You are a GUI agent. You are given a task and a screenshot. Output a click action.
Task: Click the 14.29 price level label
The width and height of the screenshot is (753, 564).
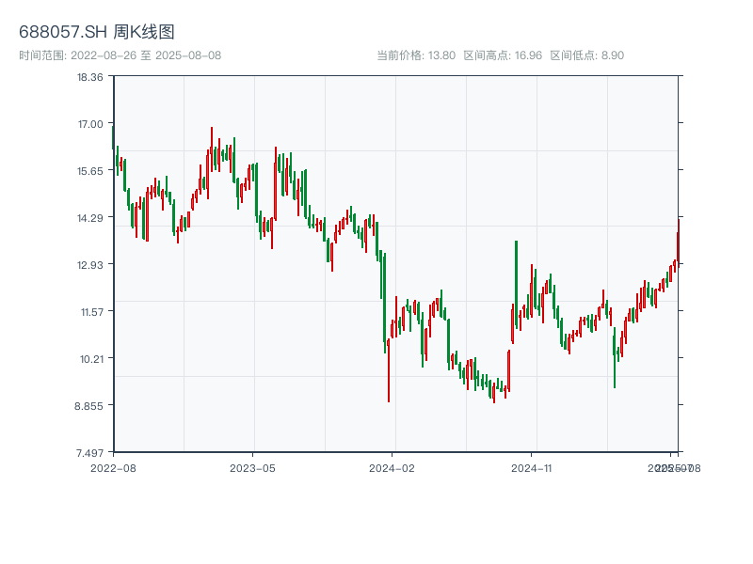click(90, 218)
